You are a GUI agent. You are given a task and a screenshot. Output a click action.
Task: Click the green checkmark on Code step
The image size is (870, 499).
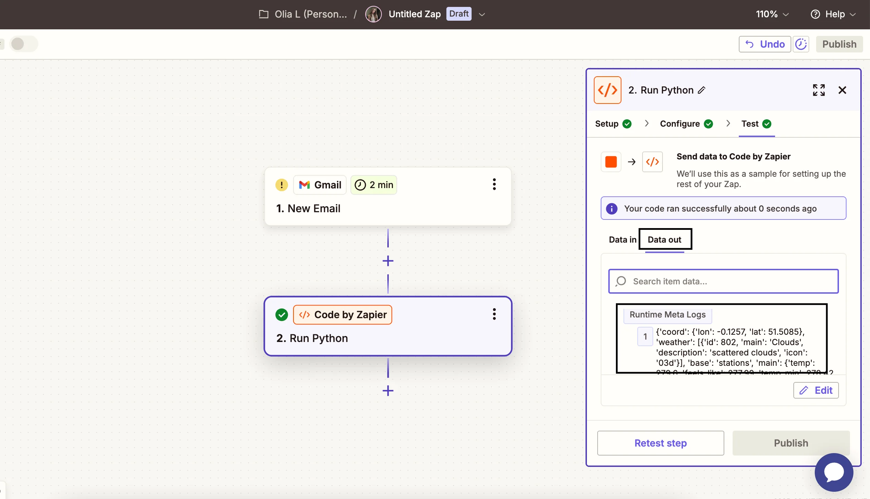point(282,315)
